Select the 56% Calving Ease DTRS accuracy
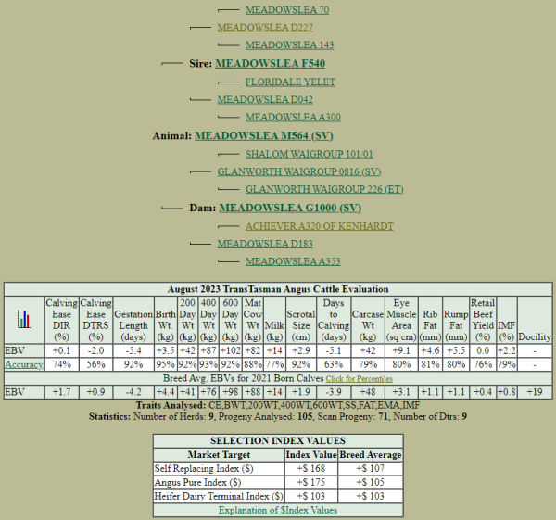 tap(95, 364)
